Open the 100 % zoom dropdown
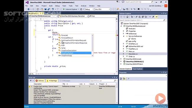The width and height of the screenshot is (192, 108). click(x=33, y=74)
